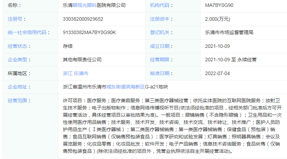The height and width of the screenshot is (159, 287).
Task: Click the 企业地址 label link
Action: pyautogui.click(x=17, y=87)
